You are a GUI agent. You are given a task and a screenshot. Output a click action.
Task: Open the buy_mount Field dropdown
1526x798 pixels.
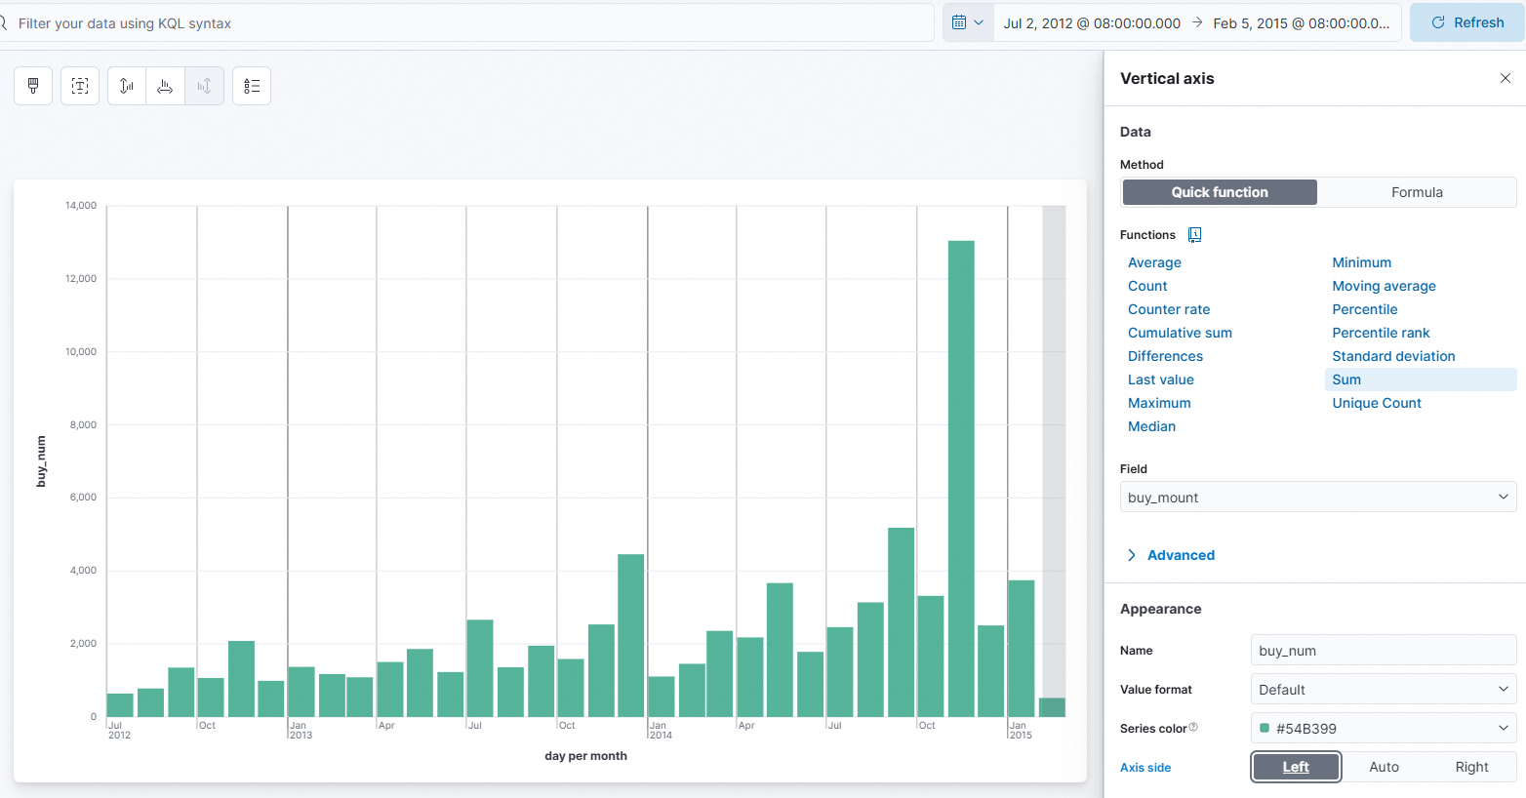(x=1317, y=498)
